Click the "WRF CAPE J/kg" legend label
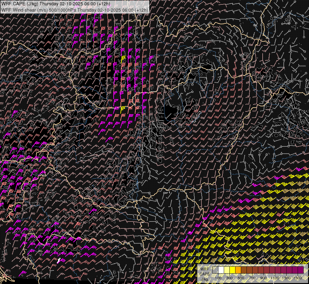Image resolution: width=309 pixels, height=284 pixels. (205, 274)
